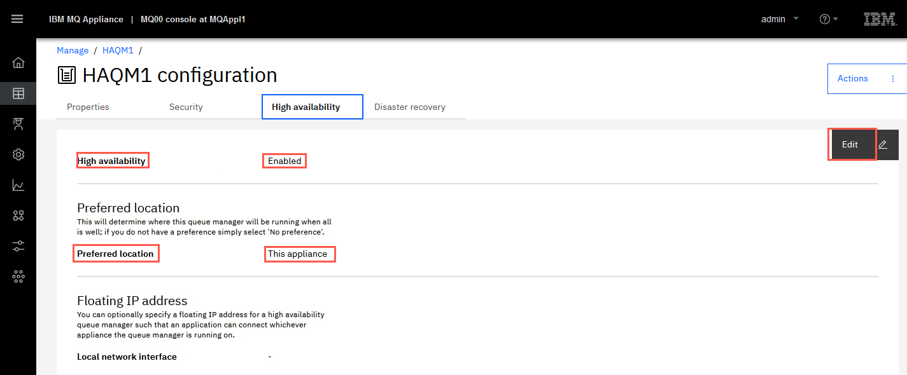Open the dashboard squares icon in sidebar
This screenshot has height=375, width=907.
pos(18,215)
